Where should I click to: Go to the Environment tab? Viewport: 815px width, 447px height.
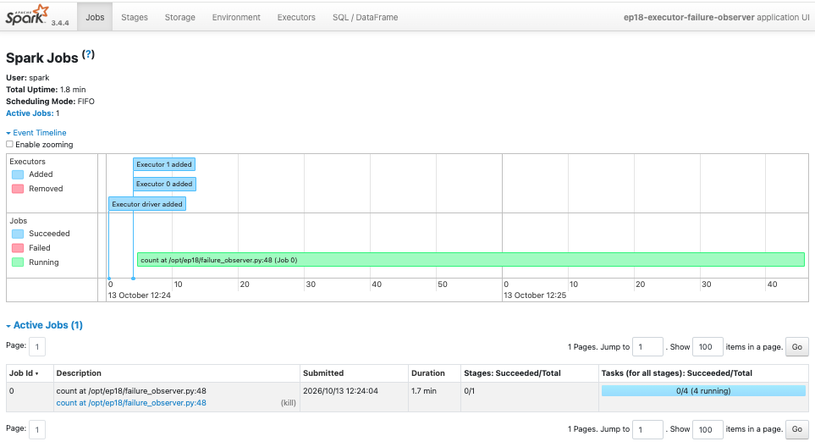(236, 17)
